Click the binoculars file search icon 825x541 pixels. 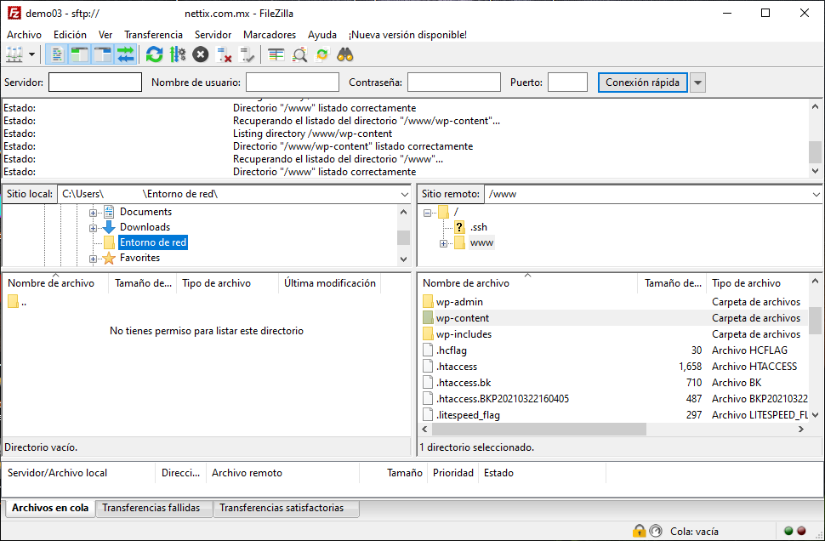(x=345, y=54)
